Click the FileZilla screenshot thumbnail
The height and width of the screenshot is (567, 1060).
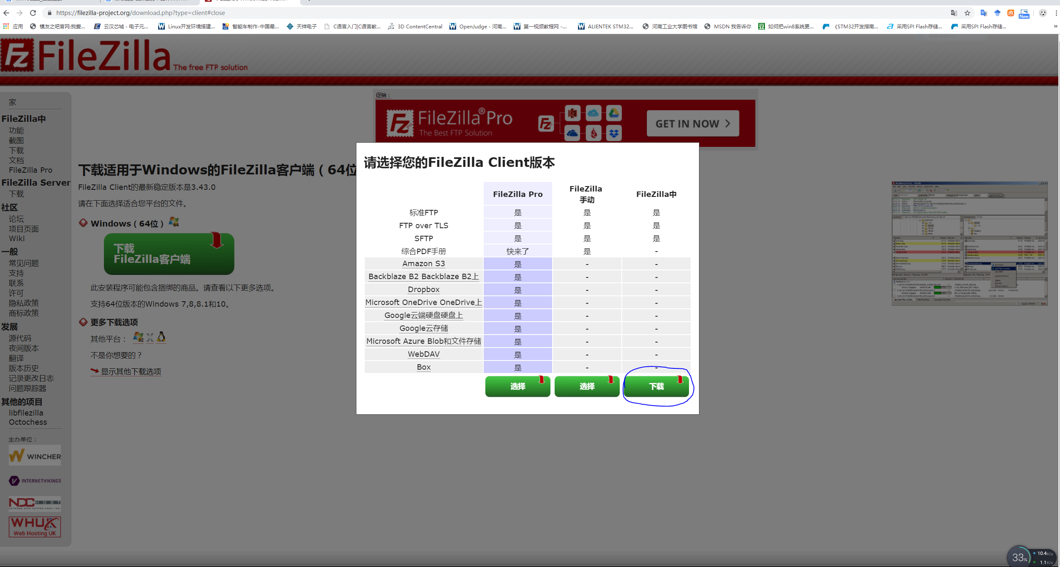969,244
